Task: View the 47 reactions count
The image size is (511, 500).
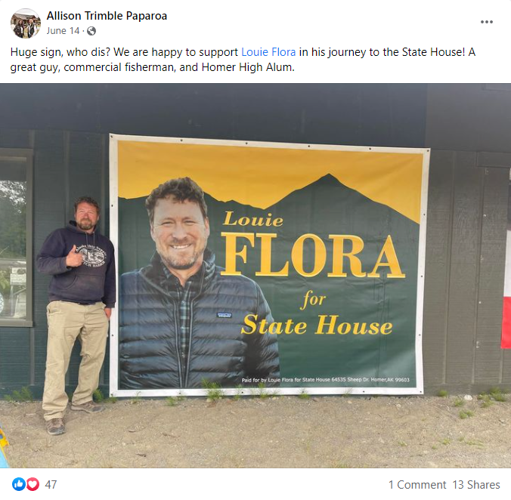Action: click(x=51, y=485)
